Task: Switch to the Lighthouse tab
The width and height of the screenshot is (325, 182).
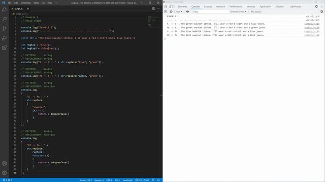Action: click(296, 7)
